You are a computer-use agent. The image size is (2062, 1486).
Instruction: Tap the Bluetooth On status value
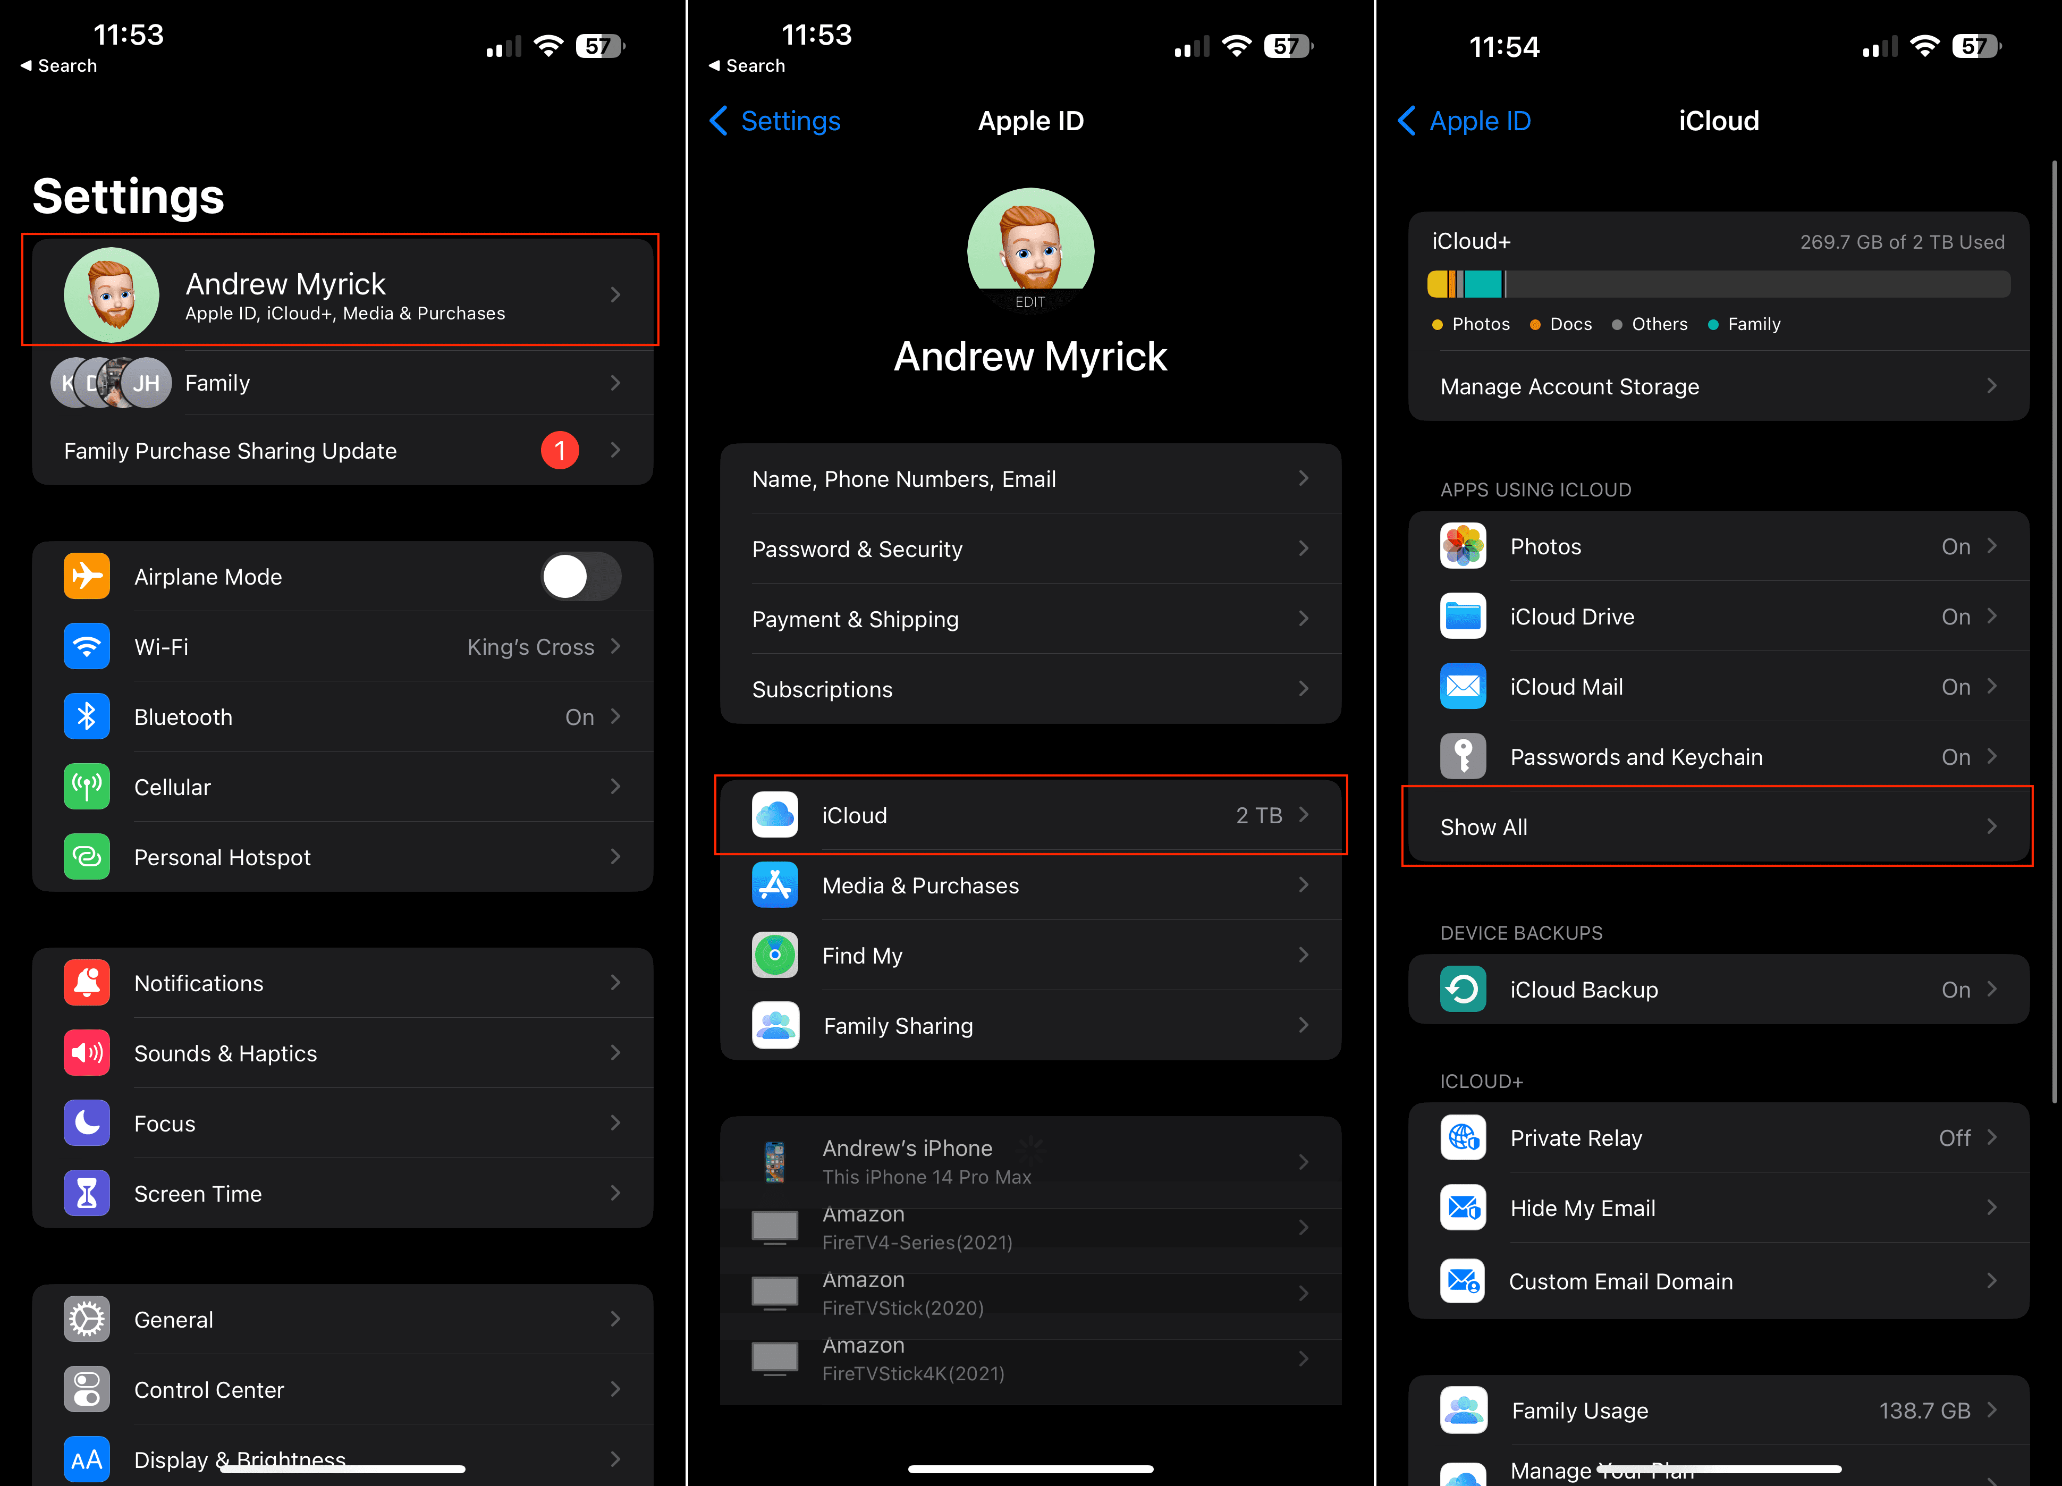tap(580, 716)
